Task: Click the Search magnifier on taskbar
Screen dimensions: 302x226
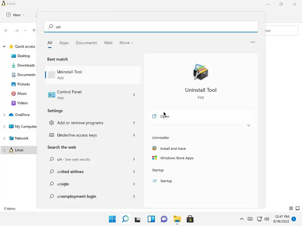Action: click(x=125, y=219)
